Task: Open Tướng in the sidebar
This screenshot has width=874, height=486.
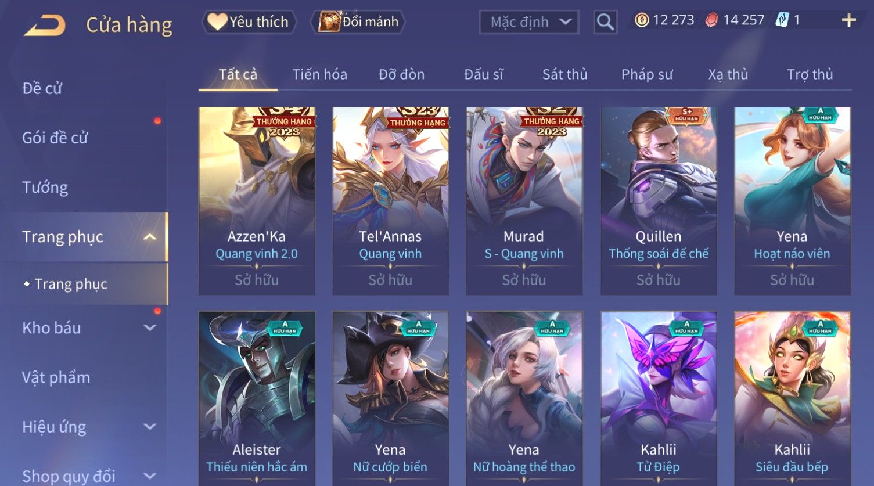Action: tap(45, 188)
